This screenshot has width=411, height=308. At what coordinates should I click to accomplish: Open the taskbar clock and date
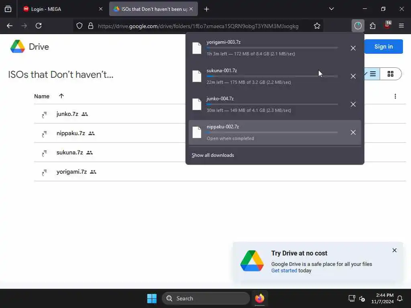383,298
